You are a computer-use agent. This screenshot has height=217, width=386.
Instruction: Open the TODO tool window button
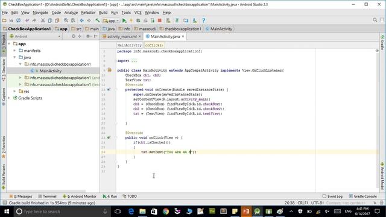click(130, 197)
